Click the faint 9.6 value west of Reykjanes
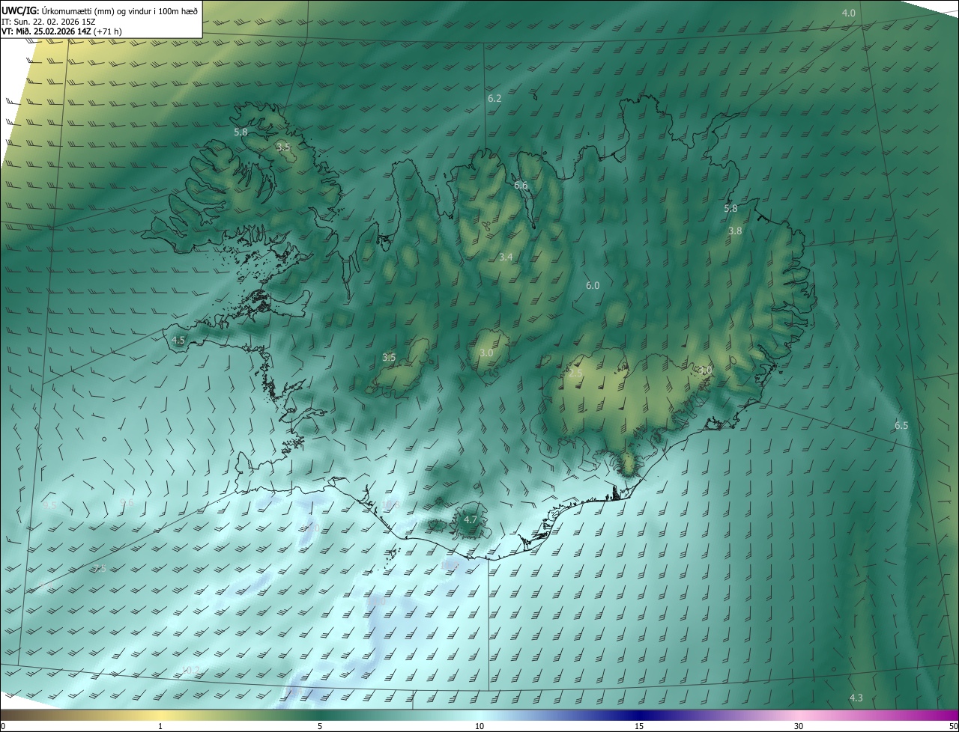959x732 pixels. point(127,503)
